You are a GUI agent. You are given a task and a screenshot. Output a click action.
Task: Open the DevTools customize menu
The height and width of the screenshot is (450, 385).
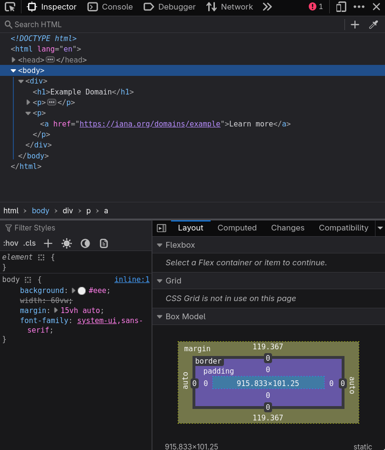(359, 7)
